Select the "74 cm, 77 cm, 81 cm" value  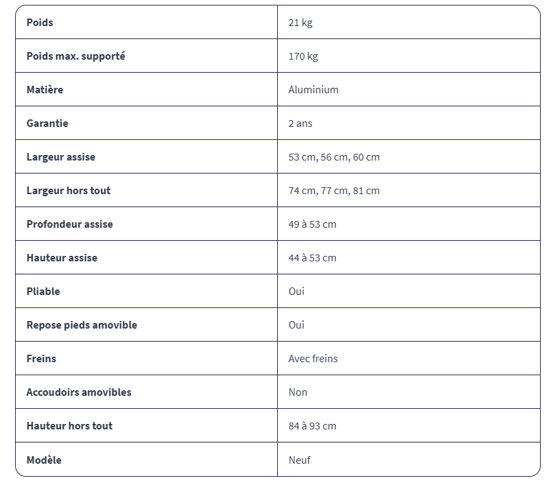334,191
